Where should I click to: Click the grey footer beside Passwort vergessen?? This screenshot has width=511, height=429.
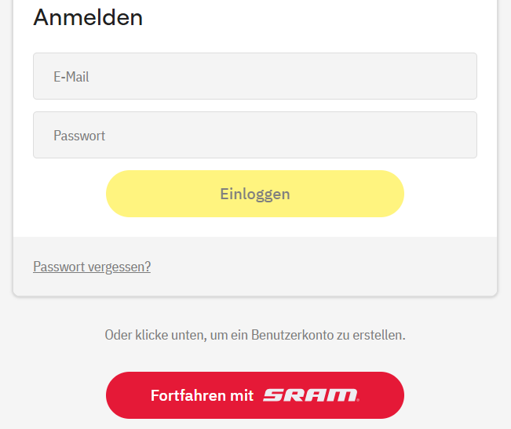tap(330, 267)
